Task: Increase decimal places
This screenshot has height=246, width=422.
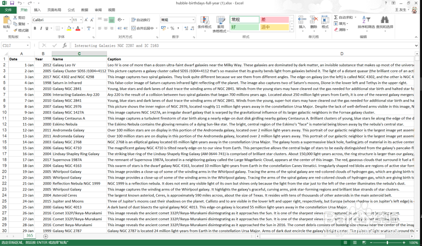Action: tap(186, 28)
